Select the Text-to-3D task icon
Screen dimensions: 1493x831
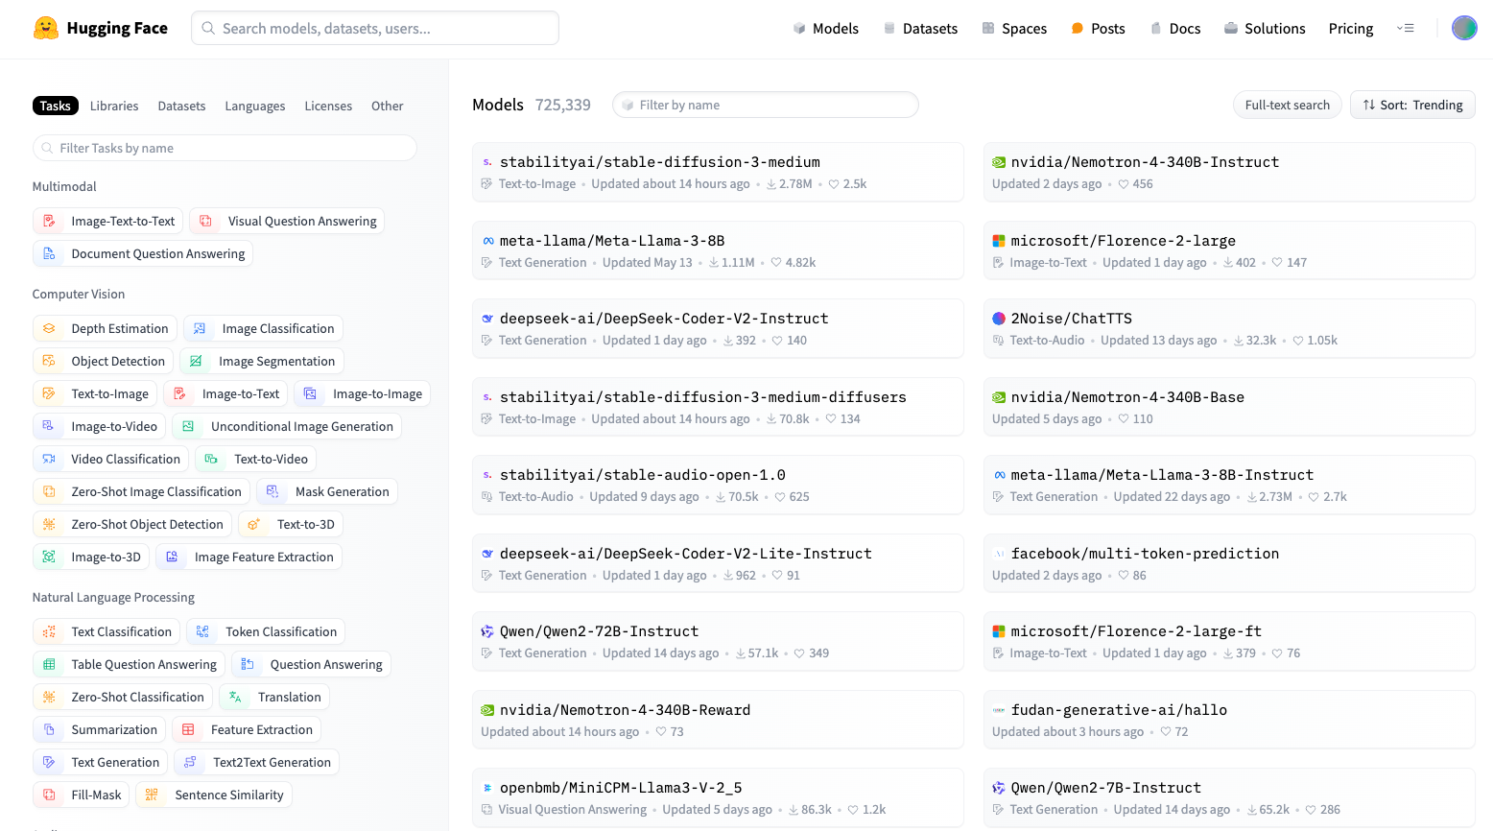tap(254, 525)
